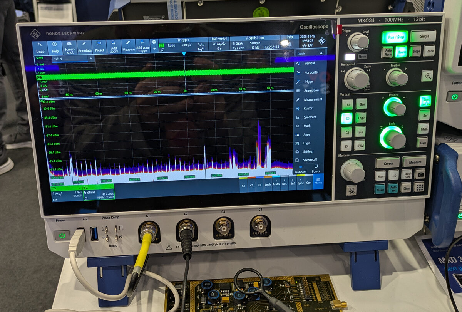This screenshot has width=462, height=312.
Task: Expand the toolbar dropdown arrow under gear
Action: coord(154,49)
